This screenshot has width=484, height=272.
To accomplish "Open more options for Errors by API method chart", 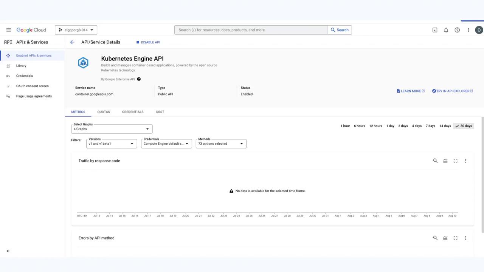I will tap(465, 238).
